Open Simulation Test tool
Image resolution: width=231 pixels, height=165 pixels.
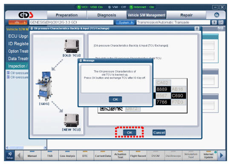191,156
